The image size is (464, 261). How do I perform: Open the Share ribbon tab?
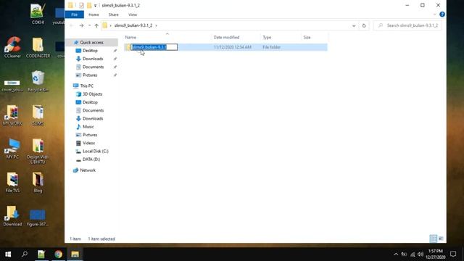113,14
